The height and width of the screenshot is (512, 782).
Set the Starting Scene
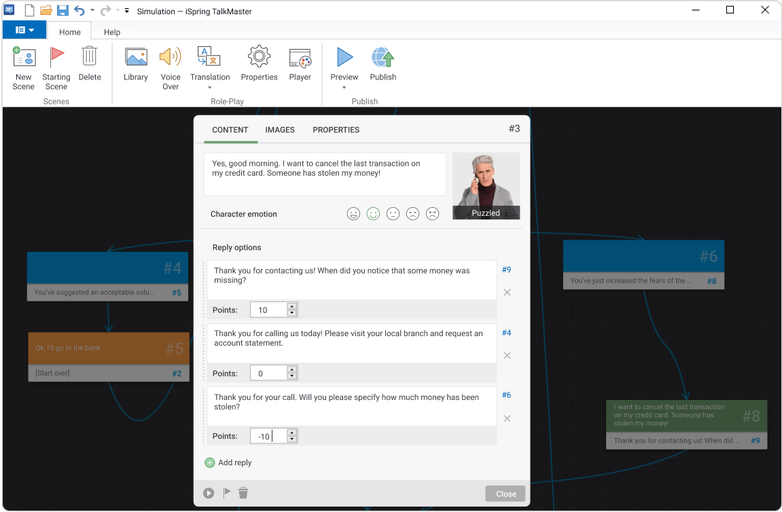(x=56, y=66)
